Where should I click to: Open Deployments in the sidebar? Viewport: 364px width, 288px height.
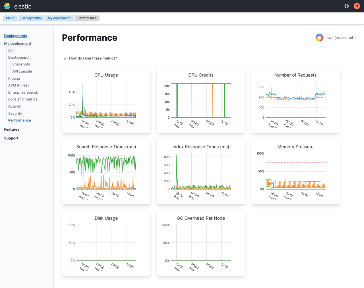tap(16, 36)
